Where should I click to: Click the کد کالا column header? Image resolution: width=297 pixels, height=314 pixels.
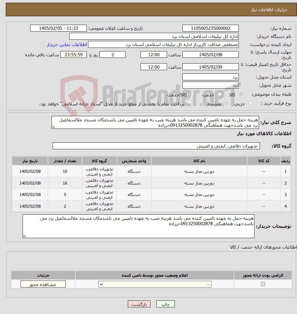pyautogui.click(x=264, y=161)
